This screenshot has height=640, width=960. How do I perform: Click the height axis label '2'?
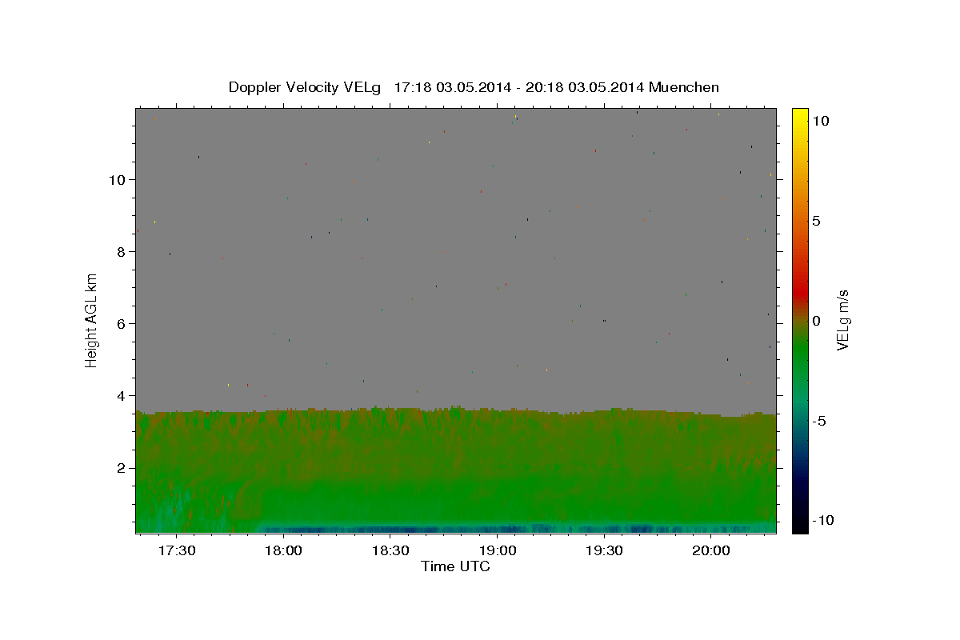coord(121,467)
